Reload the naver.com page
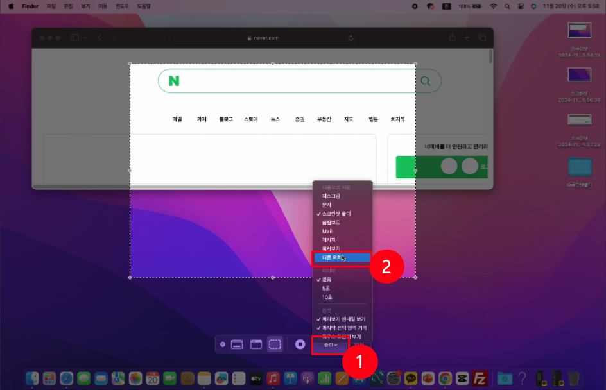 pos(351,38)
